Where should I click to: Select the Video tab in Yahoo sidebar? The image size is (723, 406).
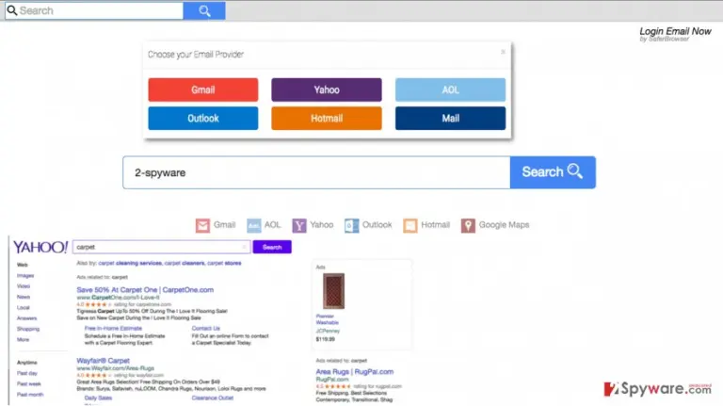coord(24,286)
